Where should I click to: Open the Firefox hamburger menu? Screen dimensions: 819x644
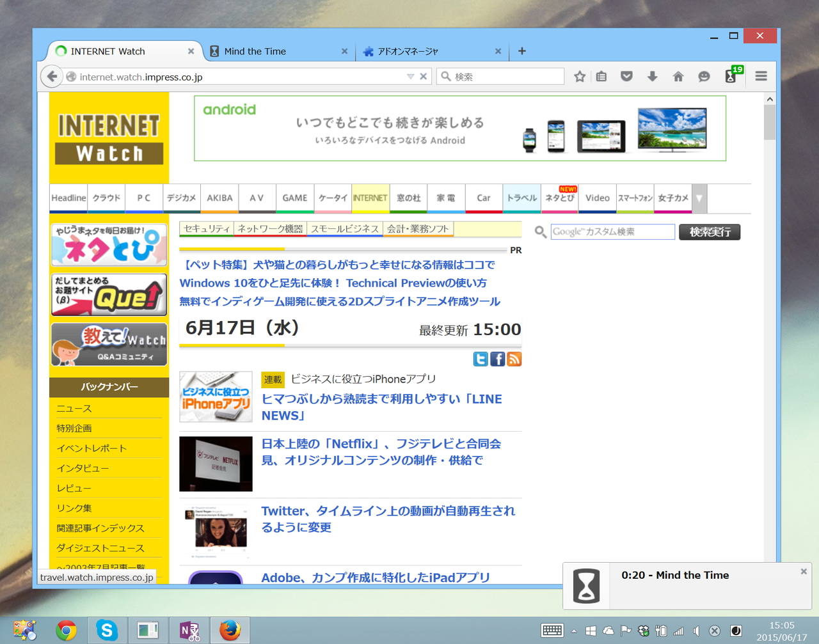[x=761, y=76]
